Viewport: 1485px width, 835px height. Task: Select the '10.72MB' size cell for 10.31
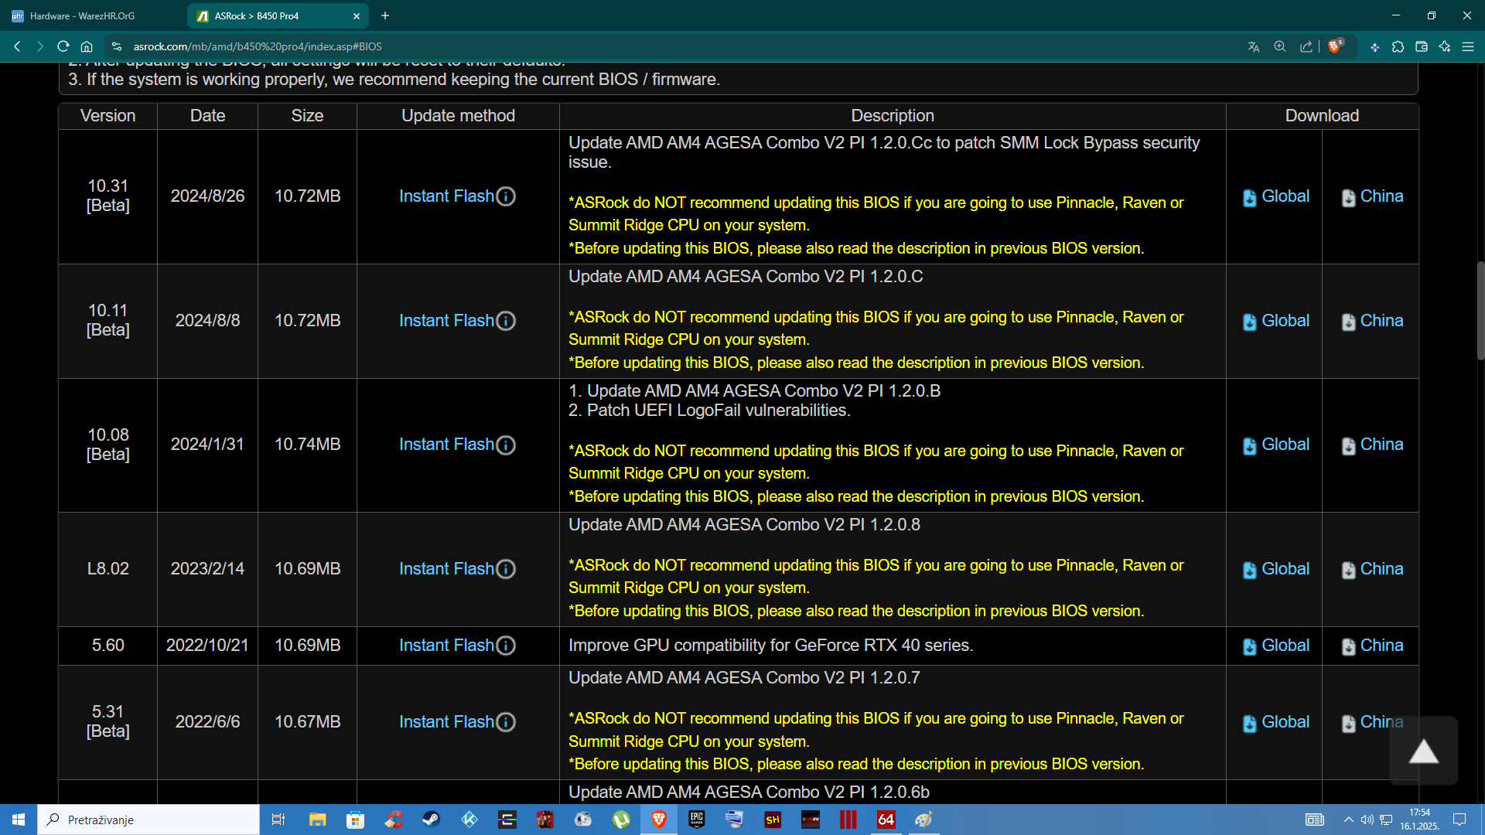pos(307,196)
